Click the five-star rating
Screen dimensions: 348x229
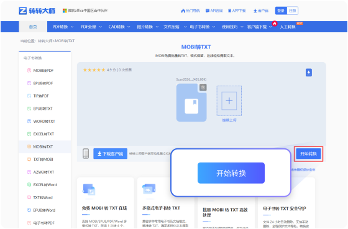pos(94,70)
